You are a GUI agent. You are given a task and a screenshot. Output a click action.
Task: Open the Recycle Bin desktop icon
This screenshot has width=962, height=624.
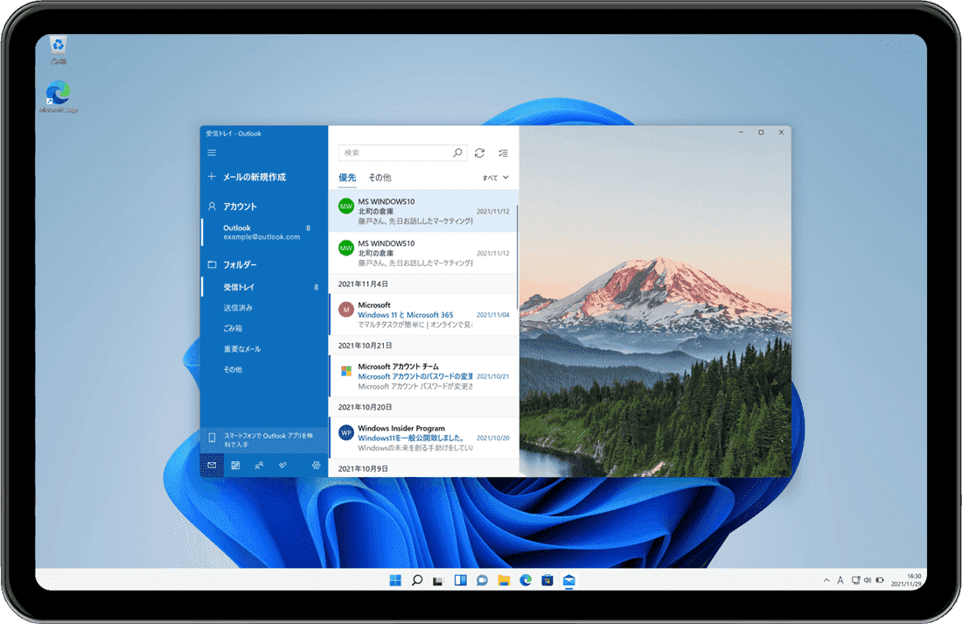point(59,51)
